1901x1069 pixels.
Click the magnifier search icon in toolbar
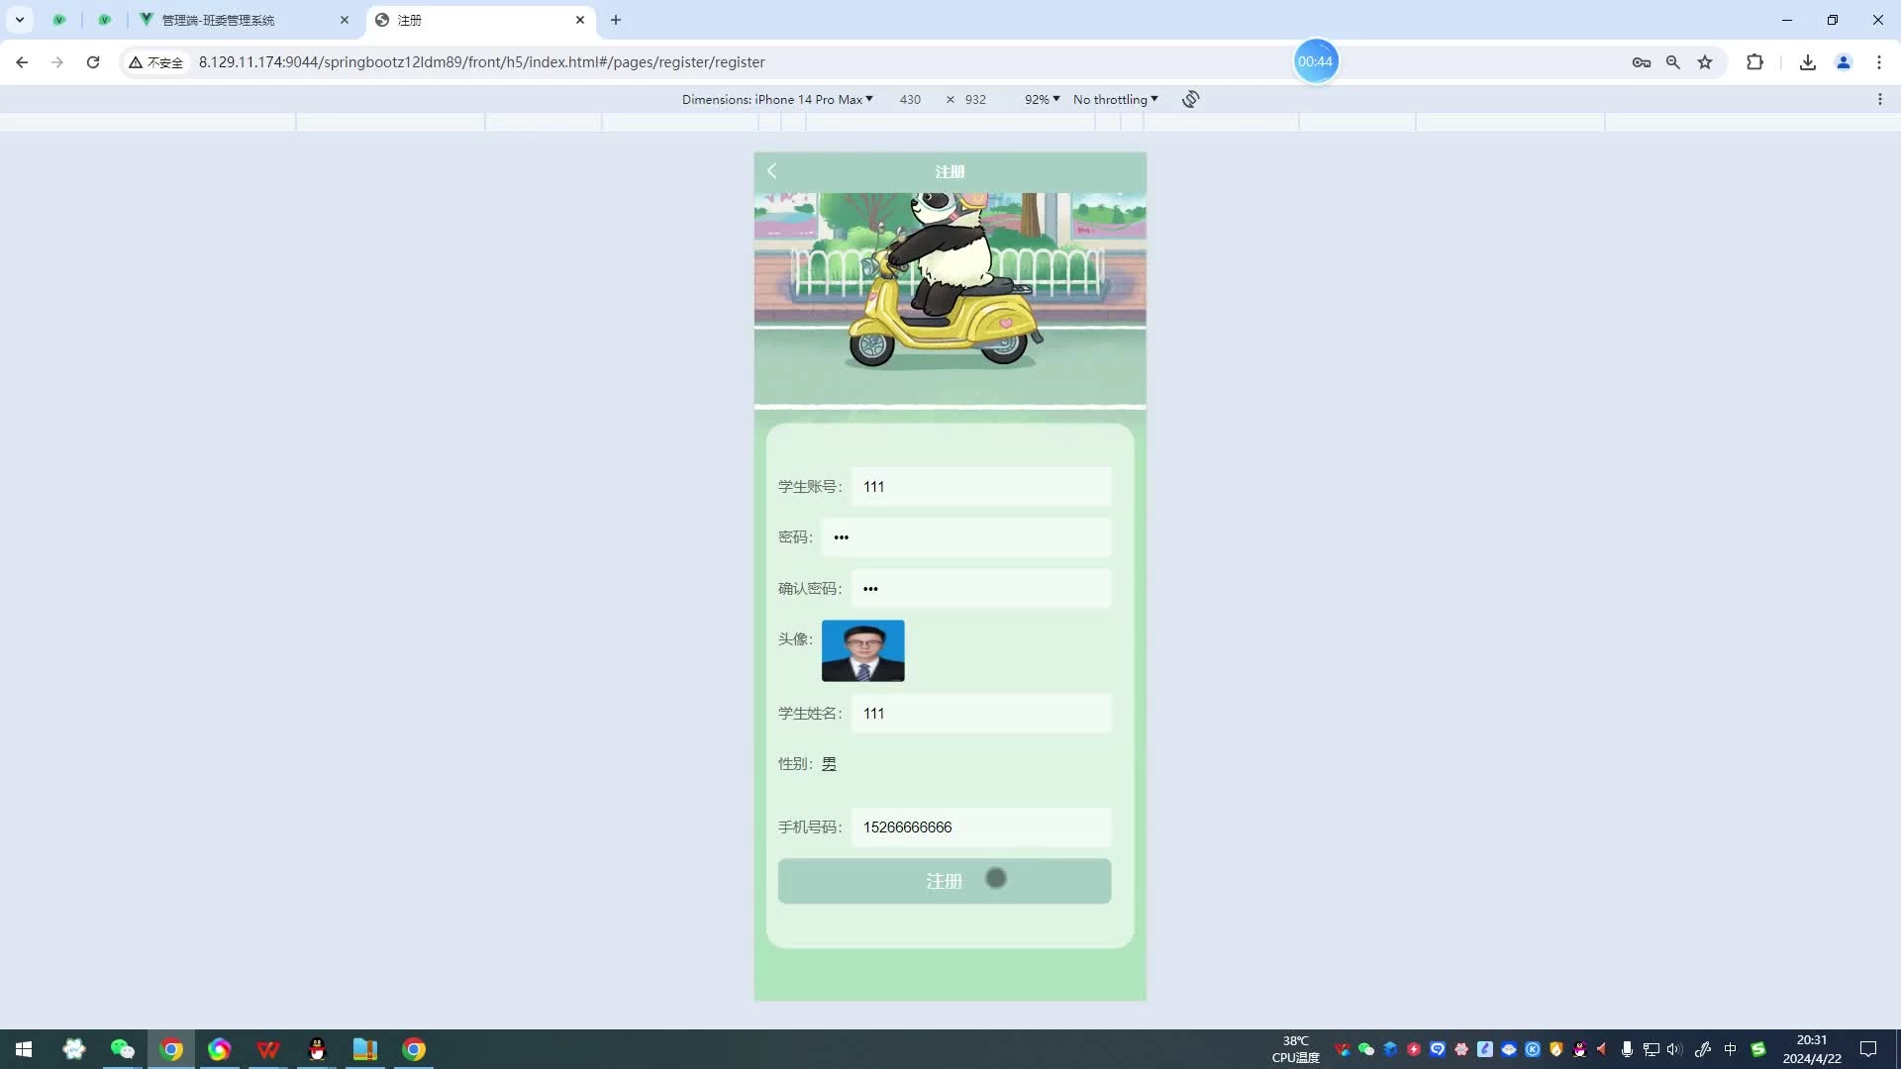[x=1673, y=61]
